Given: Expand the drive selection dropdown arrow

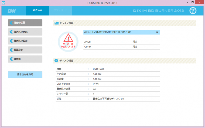Looking at the screenshot, I should click(x=157, y=32).
